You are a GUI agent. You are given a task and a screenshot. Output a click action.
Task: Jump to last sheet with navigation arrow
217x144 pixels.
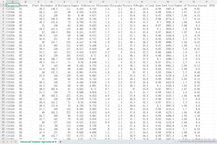pyautogui.click(x=15, y=142)
